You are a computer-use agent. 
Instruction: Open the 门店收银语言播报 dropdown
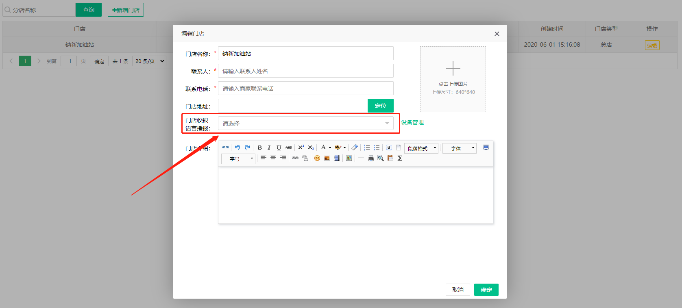coord(305,123)
